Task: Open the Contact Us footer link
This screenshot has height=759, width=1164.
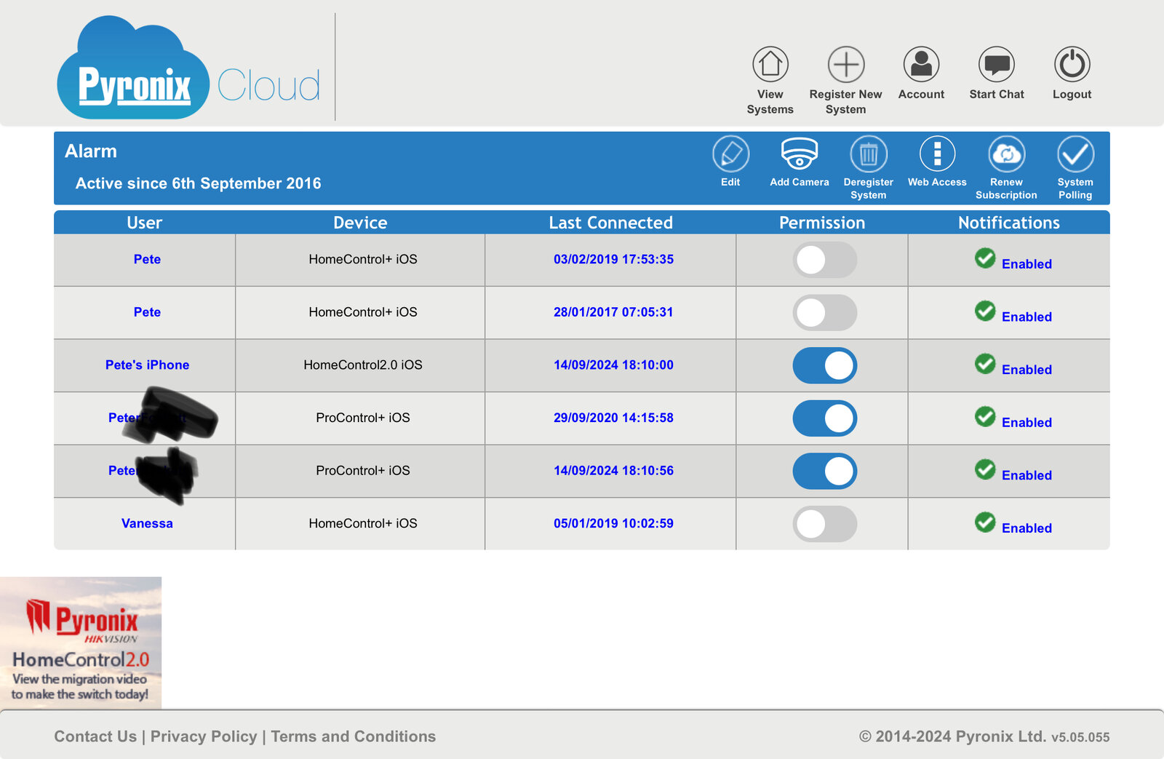Action: (95, 736)
